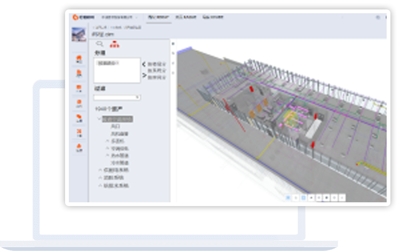The height and width of the screenshot is (251, 398).
Task: Click the orange document icon below the home icon
Action: (79, 73)
